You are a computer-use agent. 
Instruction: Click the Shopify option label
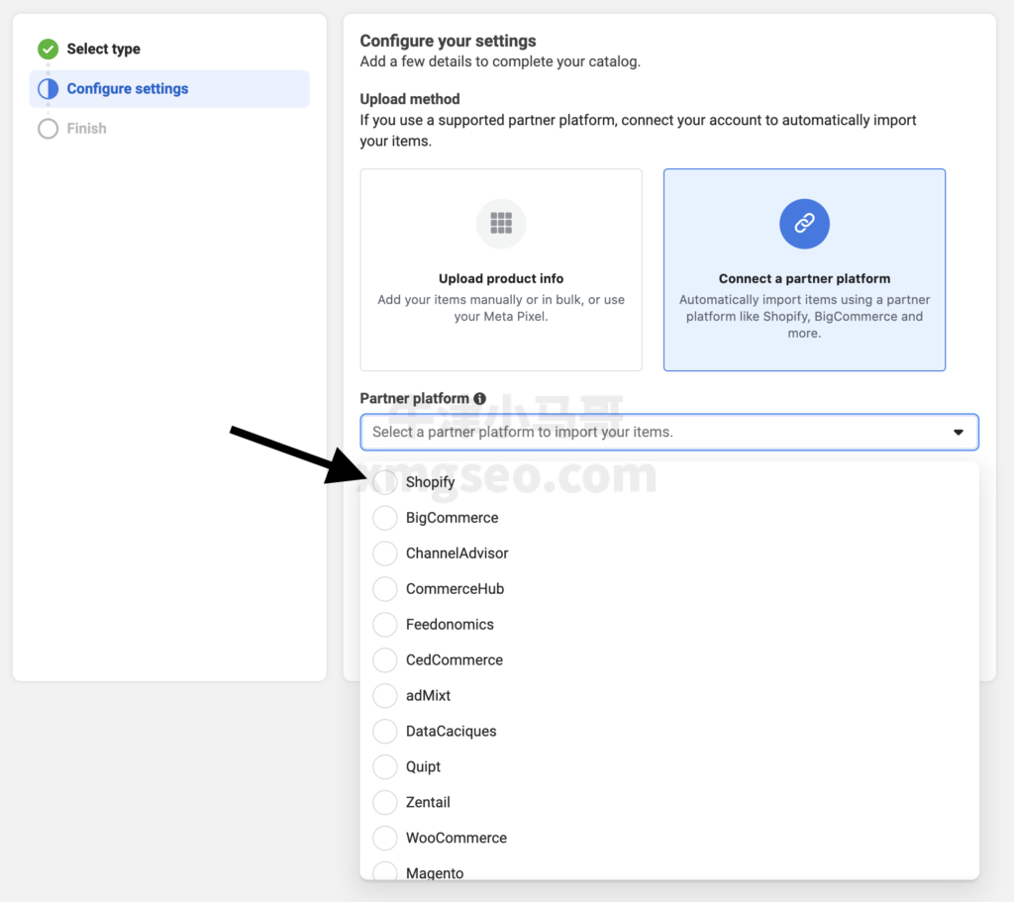click(430, 482)
